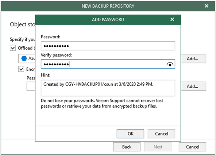Cancel the Add Password dialog
This screenshot has width=216, height=155.
(x=161, y=133)
